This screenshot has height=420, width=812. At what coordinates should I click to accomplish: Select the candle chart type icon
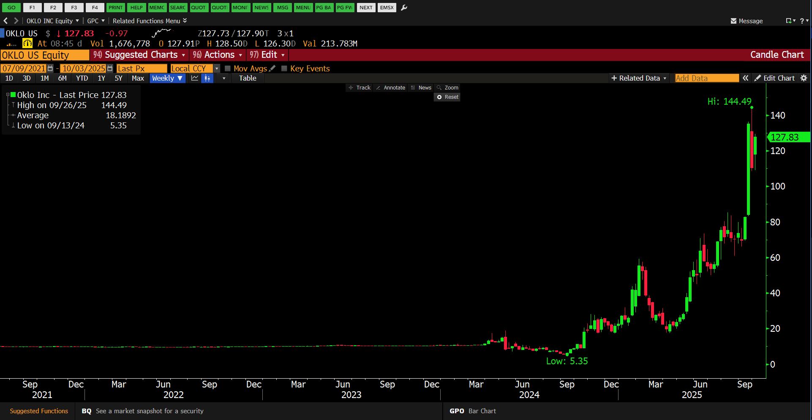207,78
